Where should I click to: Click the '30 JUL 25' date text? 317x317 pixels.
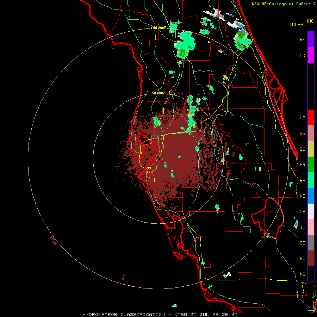[205, 315]
